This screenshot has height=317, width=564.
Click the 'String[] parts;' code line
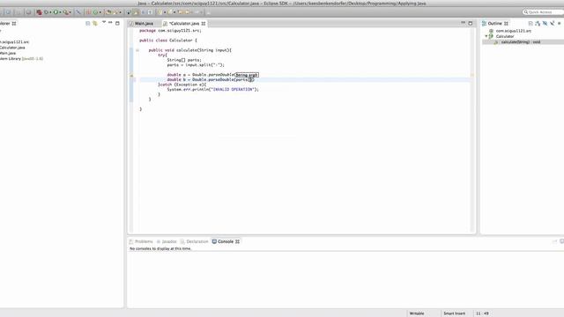pyautogui.click(x=184, y=60)
